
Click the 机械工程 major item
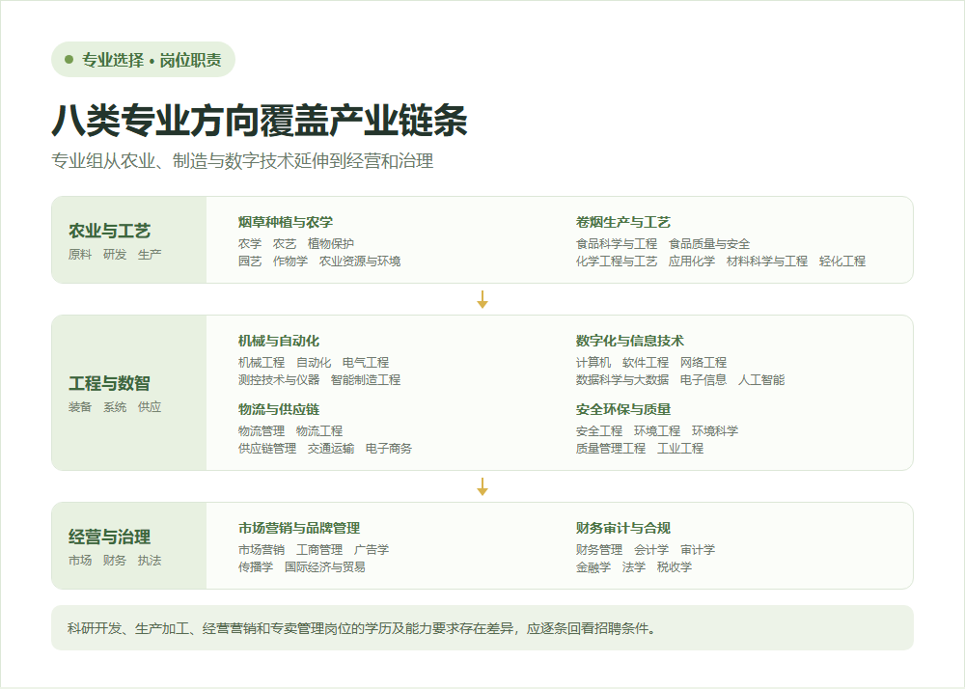(262, 362)
